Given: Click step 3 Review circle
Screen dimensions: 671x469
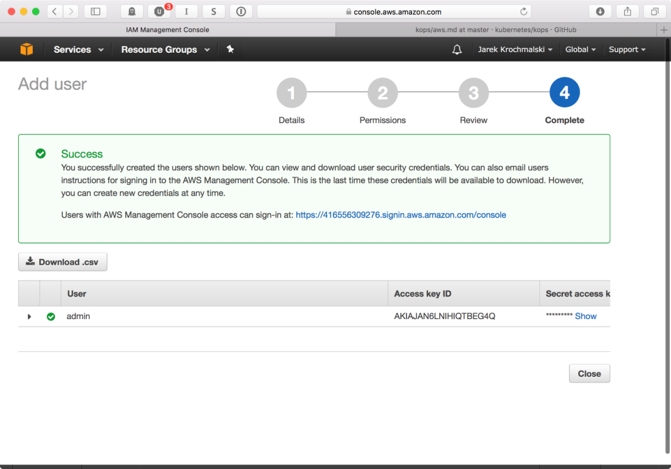Looking at the screenshot, I should click(474, 93).
